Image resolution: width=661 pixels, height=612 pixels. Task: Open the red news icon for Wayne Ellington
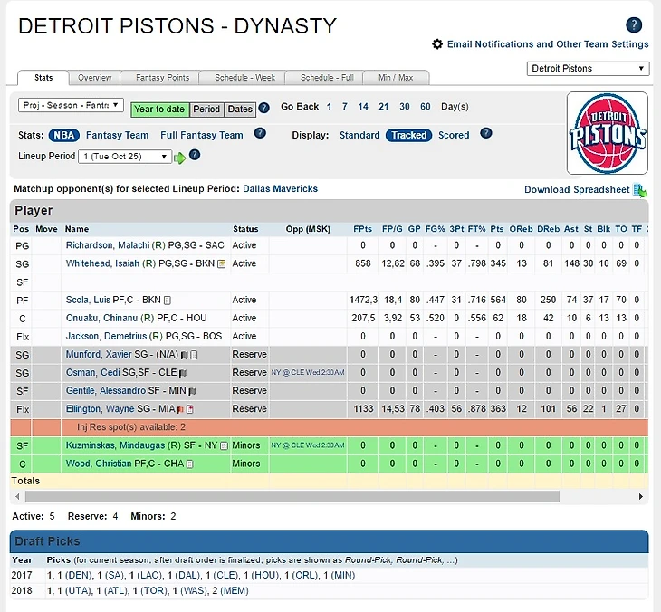coord(190,408)
